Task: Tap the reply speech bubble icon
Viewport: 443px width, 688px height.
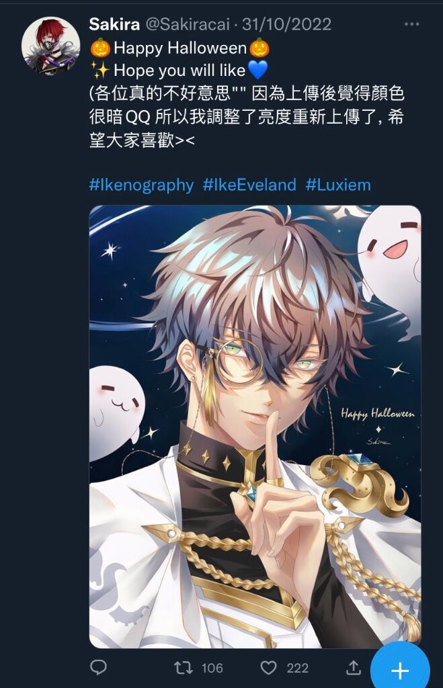Action: 98,667
